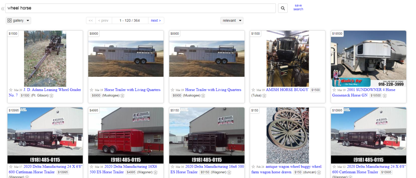Click the prev page button
This screenshot has height=178, width=416.
(x=102, y=20)
